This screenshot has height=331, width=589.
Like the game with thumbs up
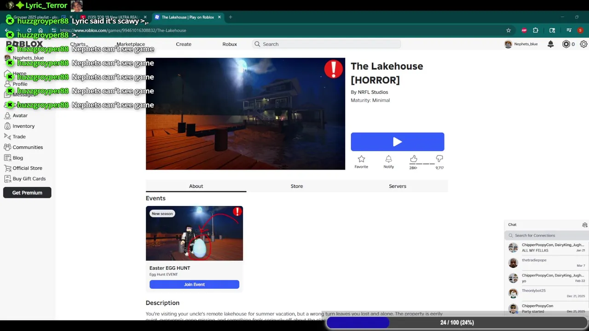[413, 159]
